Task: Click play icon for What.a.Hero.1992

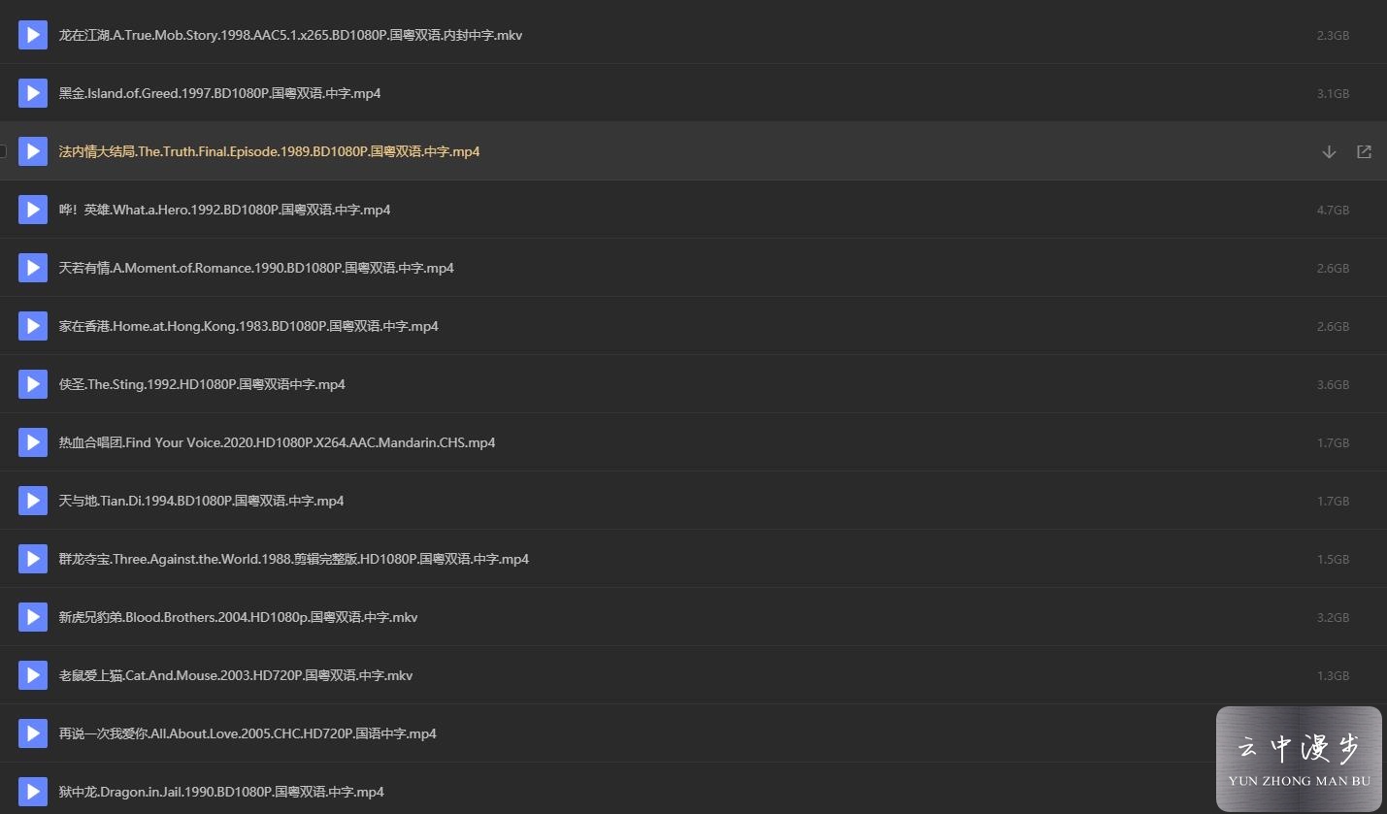Action: pyautogui.click(x=33, y=210)
